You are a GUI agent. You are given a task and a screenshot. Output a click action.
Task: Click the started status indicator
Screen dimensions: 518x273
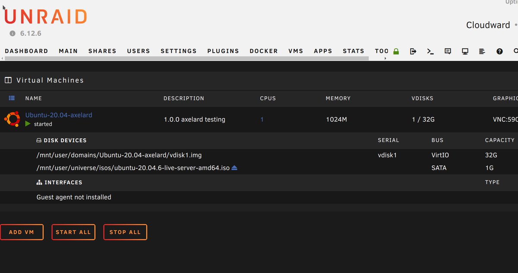click(x=28, y=124)
